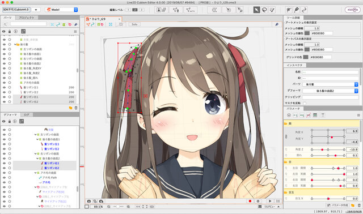Click the pen icon at canvas top right

[277, 24]
